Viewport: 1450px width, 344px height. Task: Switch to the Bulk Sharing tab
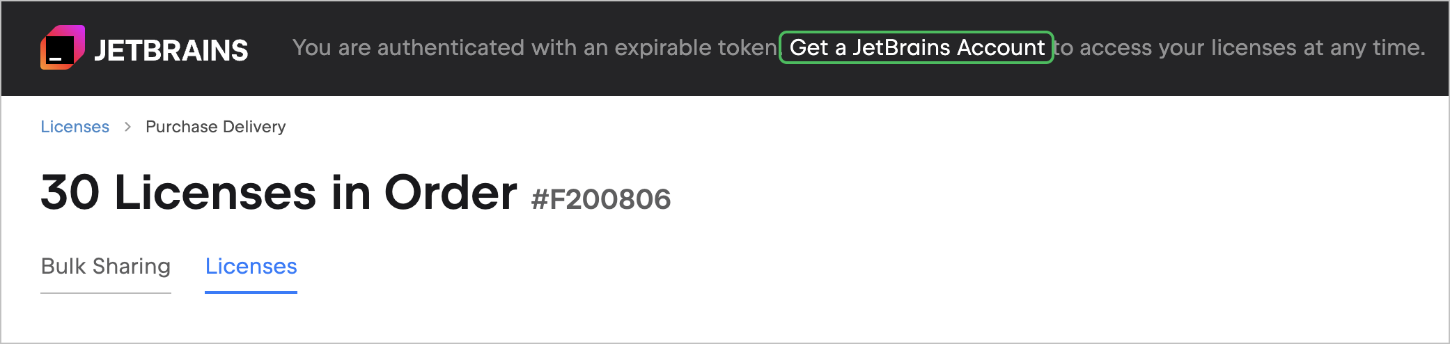point(106,266)
